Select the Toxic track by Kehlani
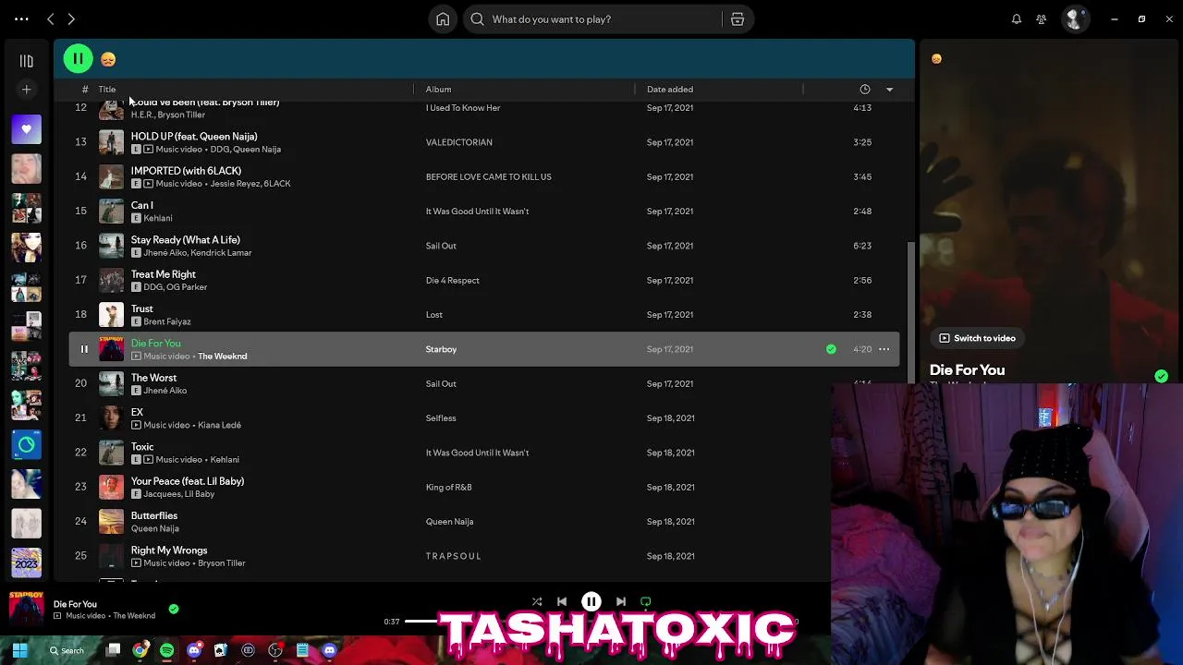Viewport: 1183px width, 665px height. 484,453
